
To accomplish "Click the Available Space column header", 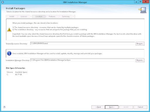I will [x=21, y=72].
